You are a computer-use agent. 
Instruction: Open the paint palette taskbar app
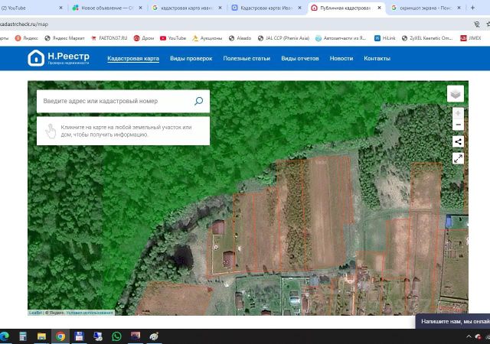[x=154, y=336]
